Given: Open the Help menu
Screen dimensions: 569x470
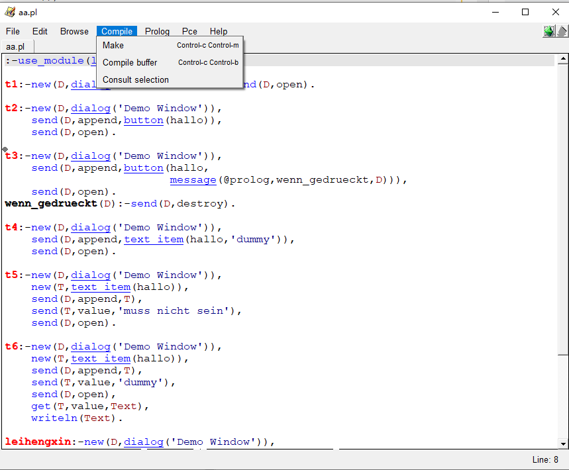Looking at the screenshot, I should click(219, 31).
